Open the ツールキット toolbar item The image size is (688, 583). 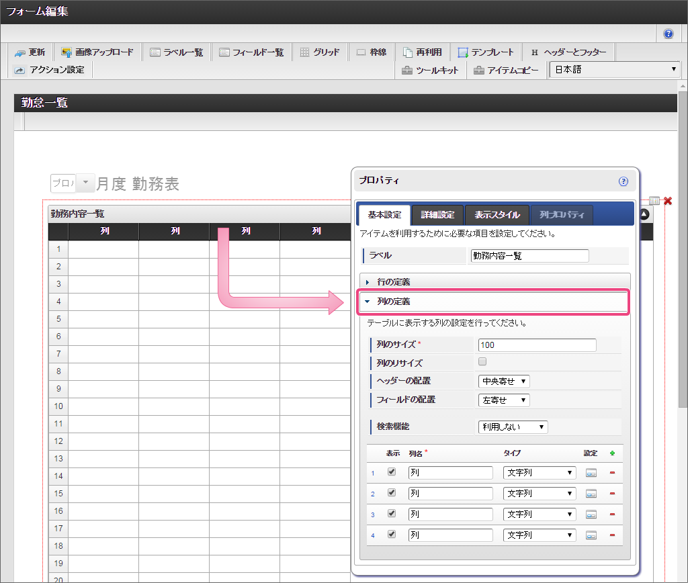click(x=430, y=70)
